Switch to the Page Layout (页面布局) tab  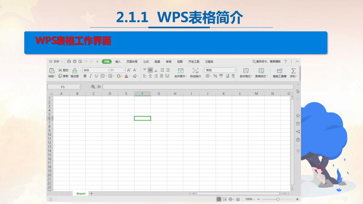[132, 62]
